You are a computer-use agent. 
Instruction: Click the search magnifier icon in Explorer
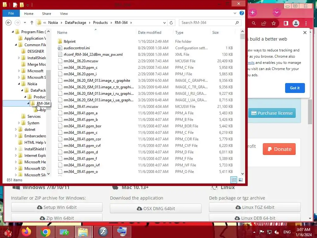click(237, 22)
